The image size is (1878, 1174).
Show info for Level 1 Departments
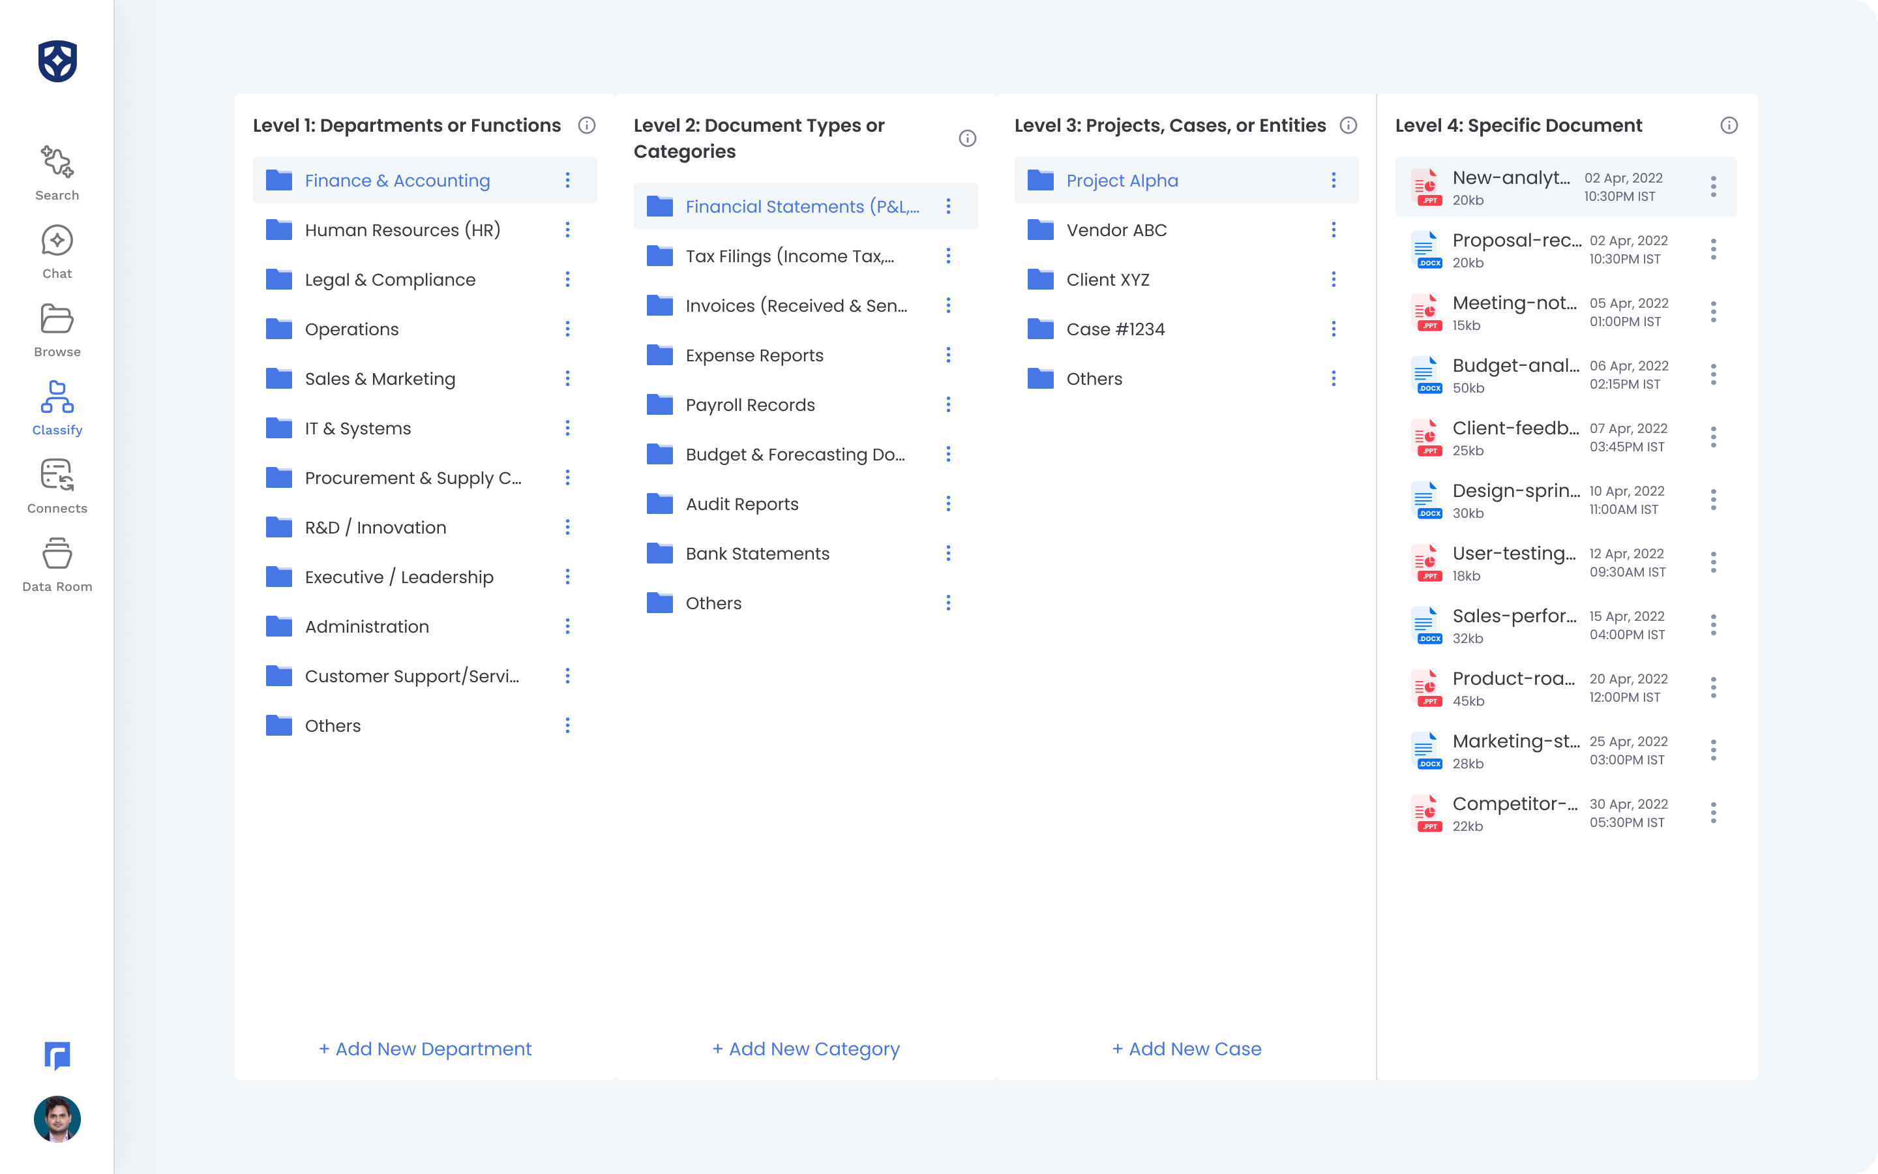coord(587,125)
